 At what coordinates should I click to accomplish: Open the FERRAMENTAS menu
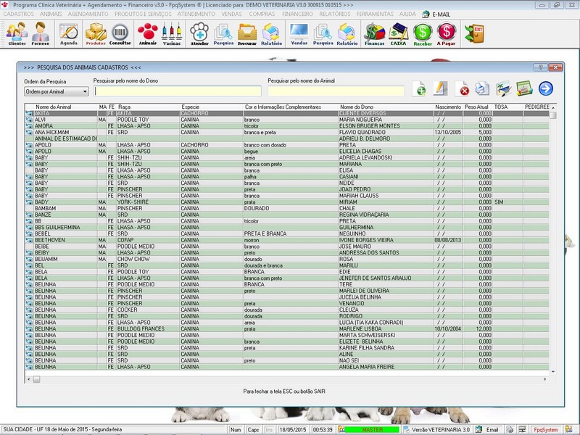pos(375,14)
